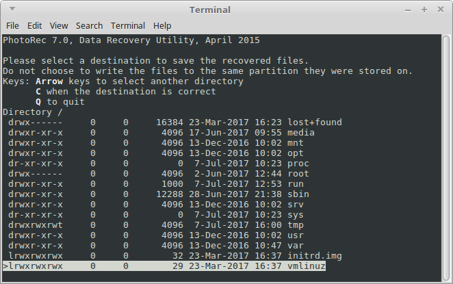Click the Terminal title text
Image resolution: width=453 pixels, height=284 pixels.
210,10
